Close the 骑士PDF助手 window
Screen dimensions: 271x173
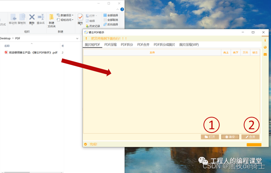pyautogui.click(x=263, y=32)
